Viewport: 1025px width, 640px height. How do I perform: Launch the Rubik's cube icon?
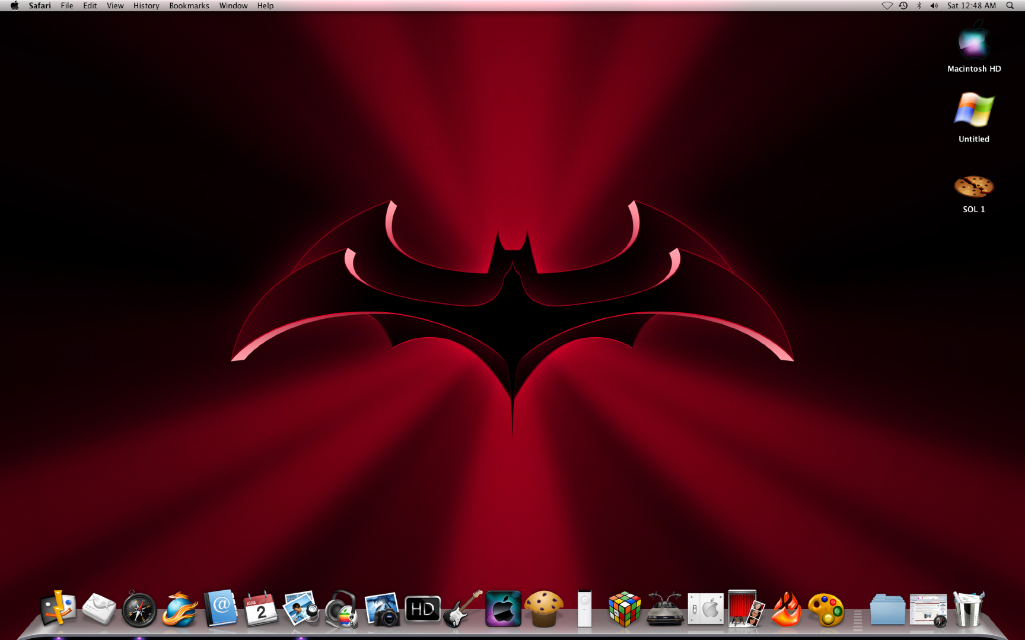625,609
